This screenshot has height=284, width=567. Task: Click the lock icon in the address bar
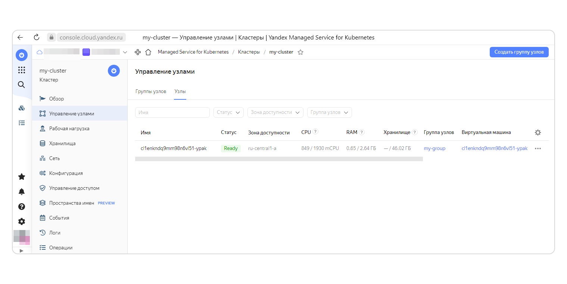coord(52,37)
